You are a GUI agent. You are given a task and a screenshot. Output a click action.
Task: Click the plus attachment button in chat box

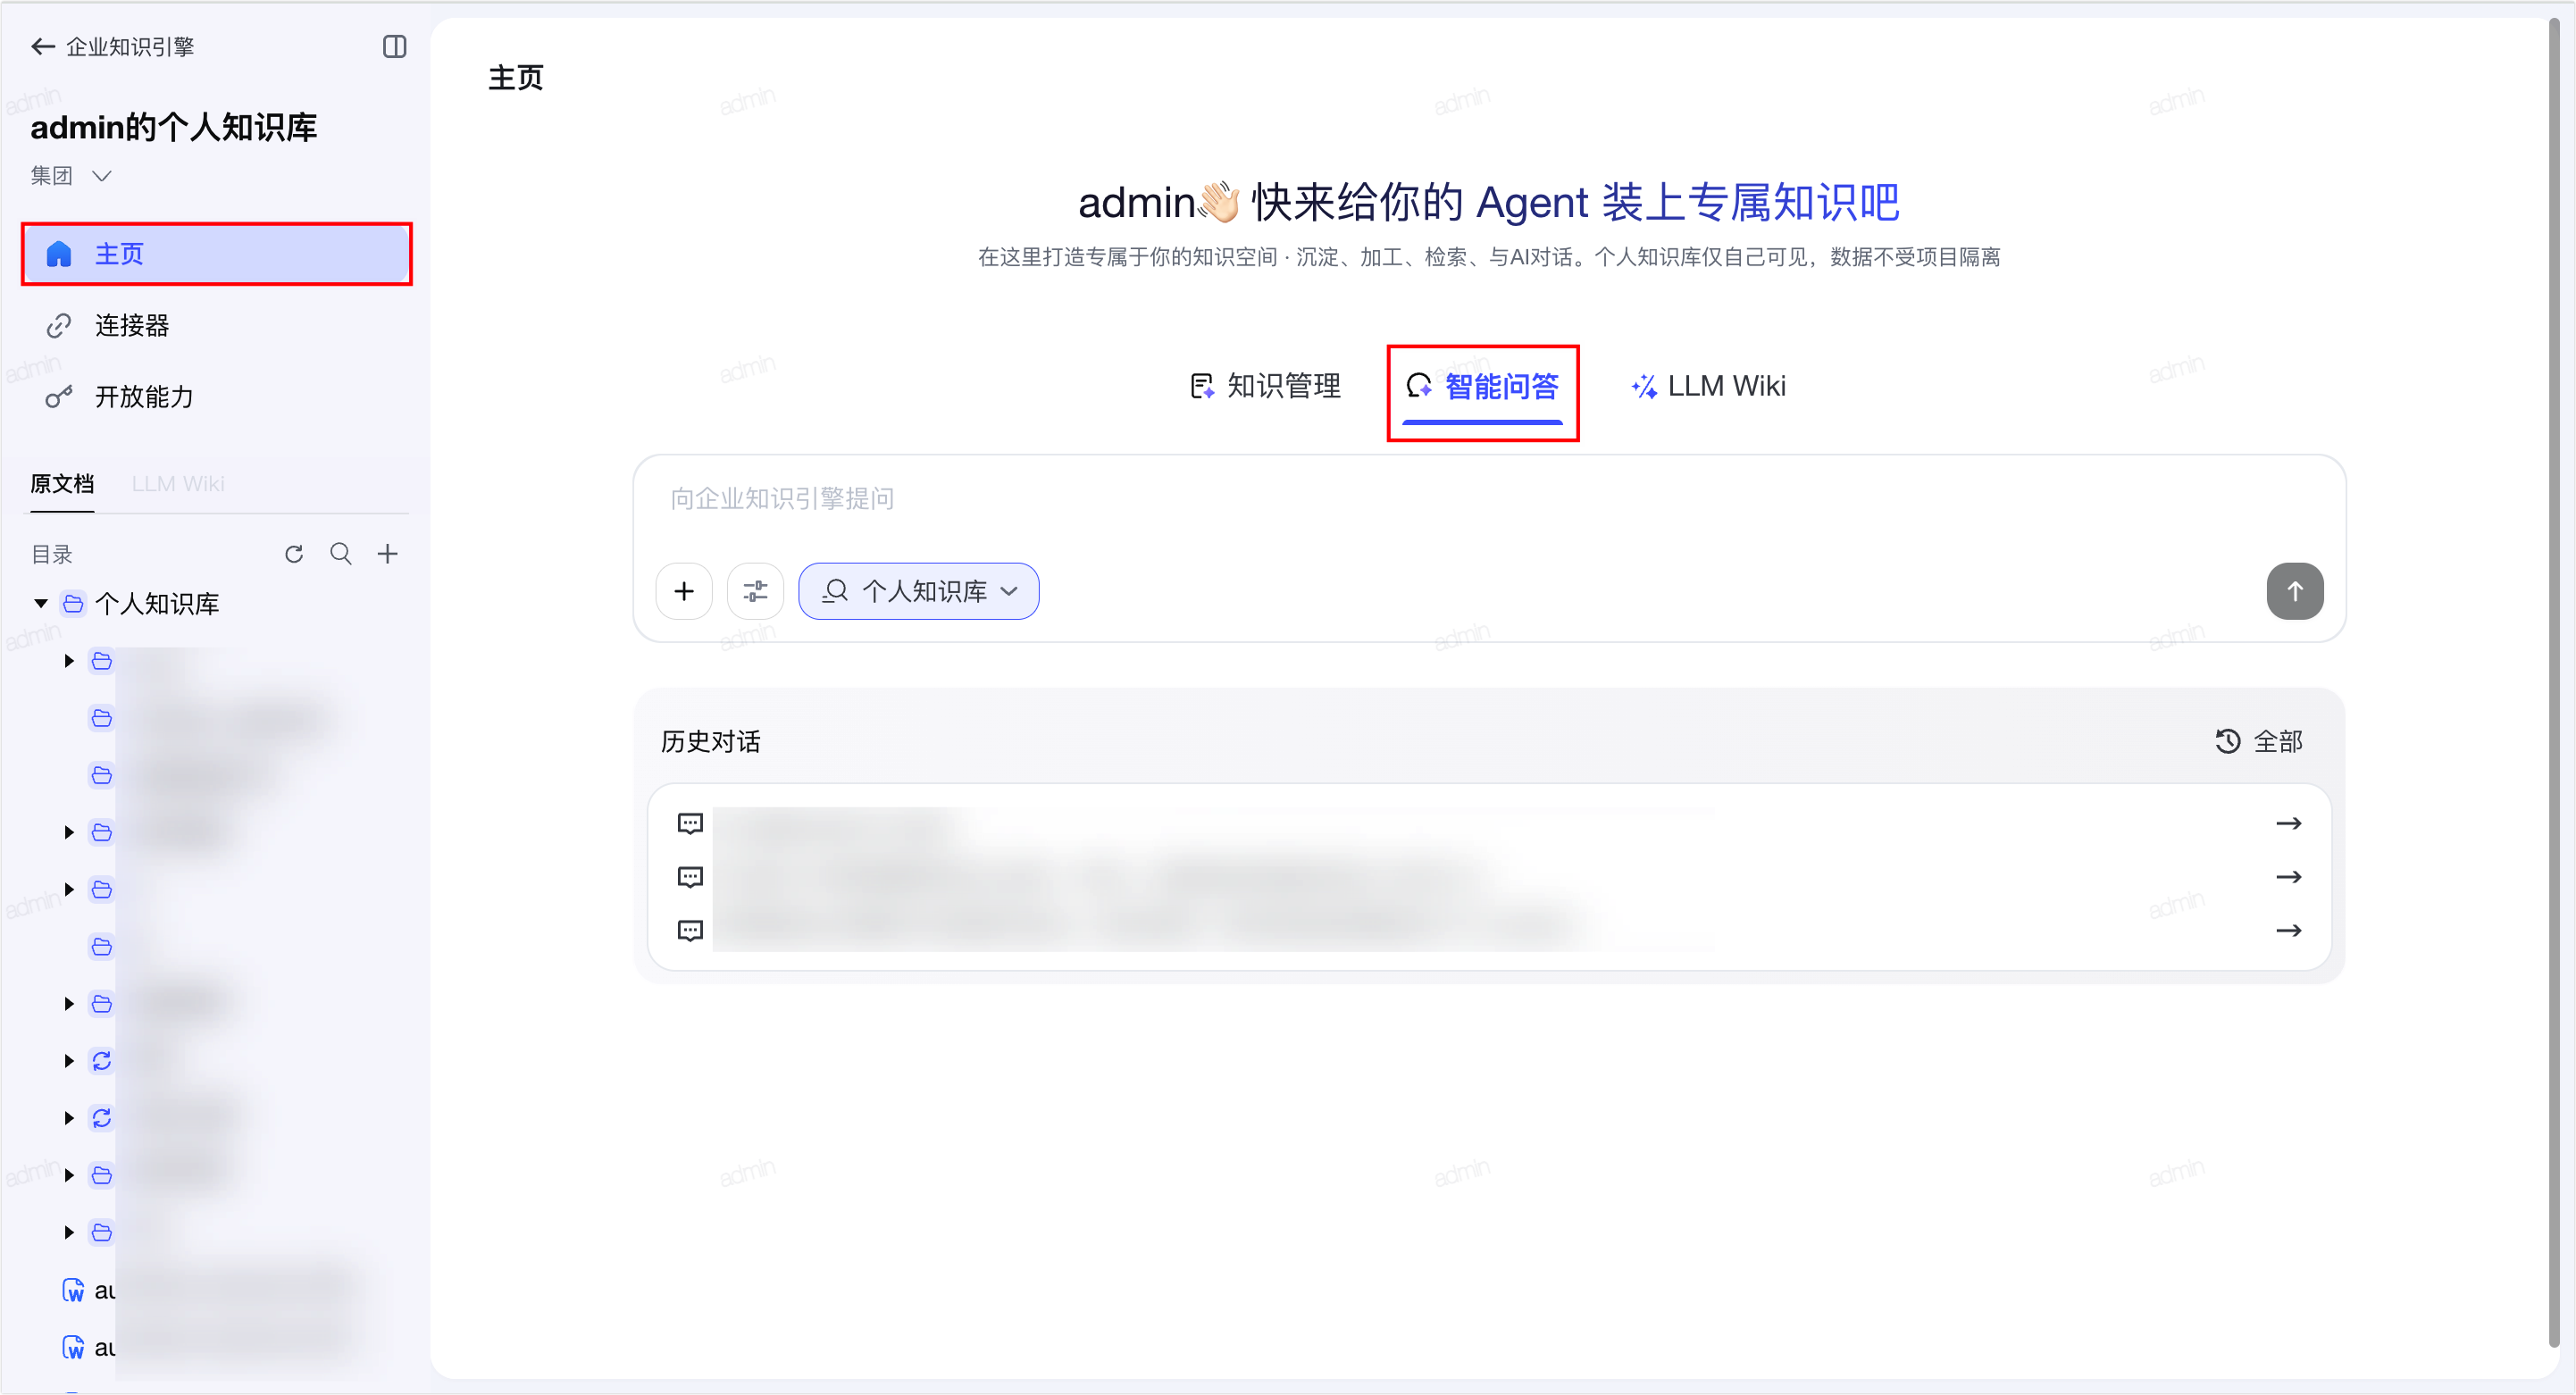click(684, 591)
